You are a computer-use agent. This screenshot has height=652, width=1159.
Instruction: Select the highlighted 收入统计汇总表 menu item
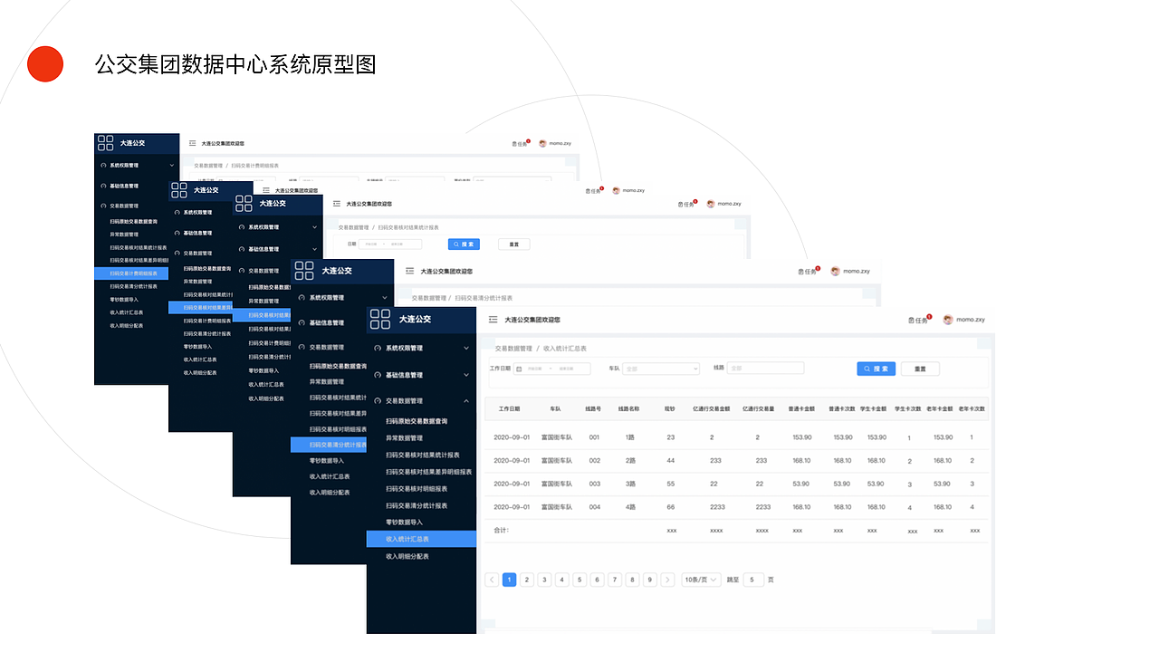point(421,539)
